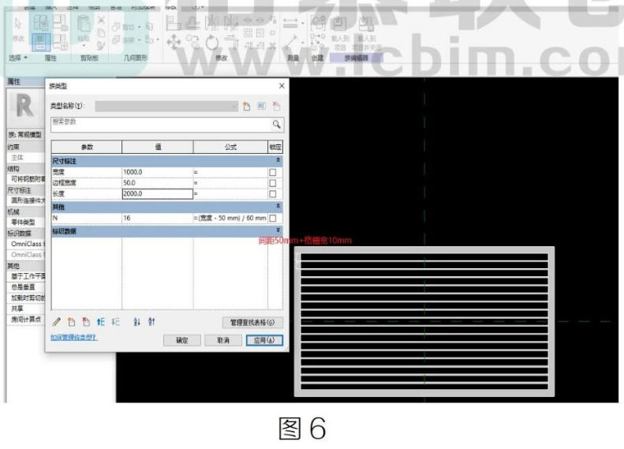The height and width of the screenshot is (449, 624).
Task: Click the 取消 button
Action: (223, 340)
